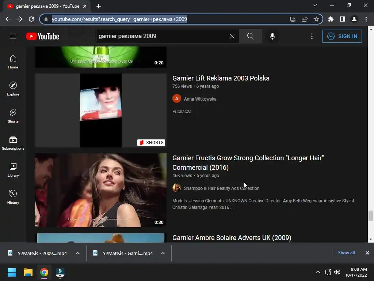Open Chrome three-dot menu

point(366,19)
